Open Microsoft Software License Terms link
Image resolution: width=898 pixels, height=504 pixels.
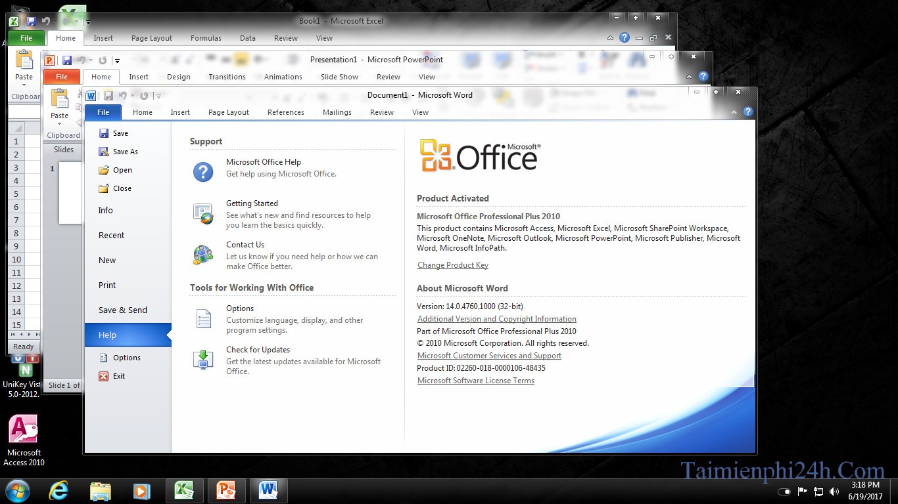(476, 381)
